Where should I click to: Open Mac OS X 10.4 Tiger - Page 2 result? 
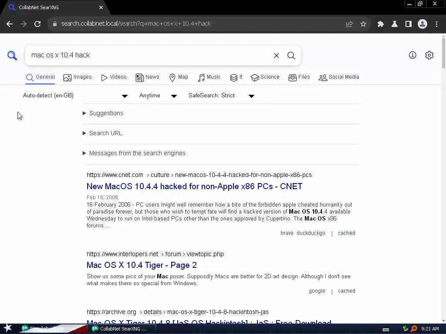coord(142,265)
